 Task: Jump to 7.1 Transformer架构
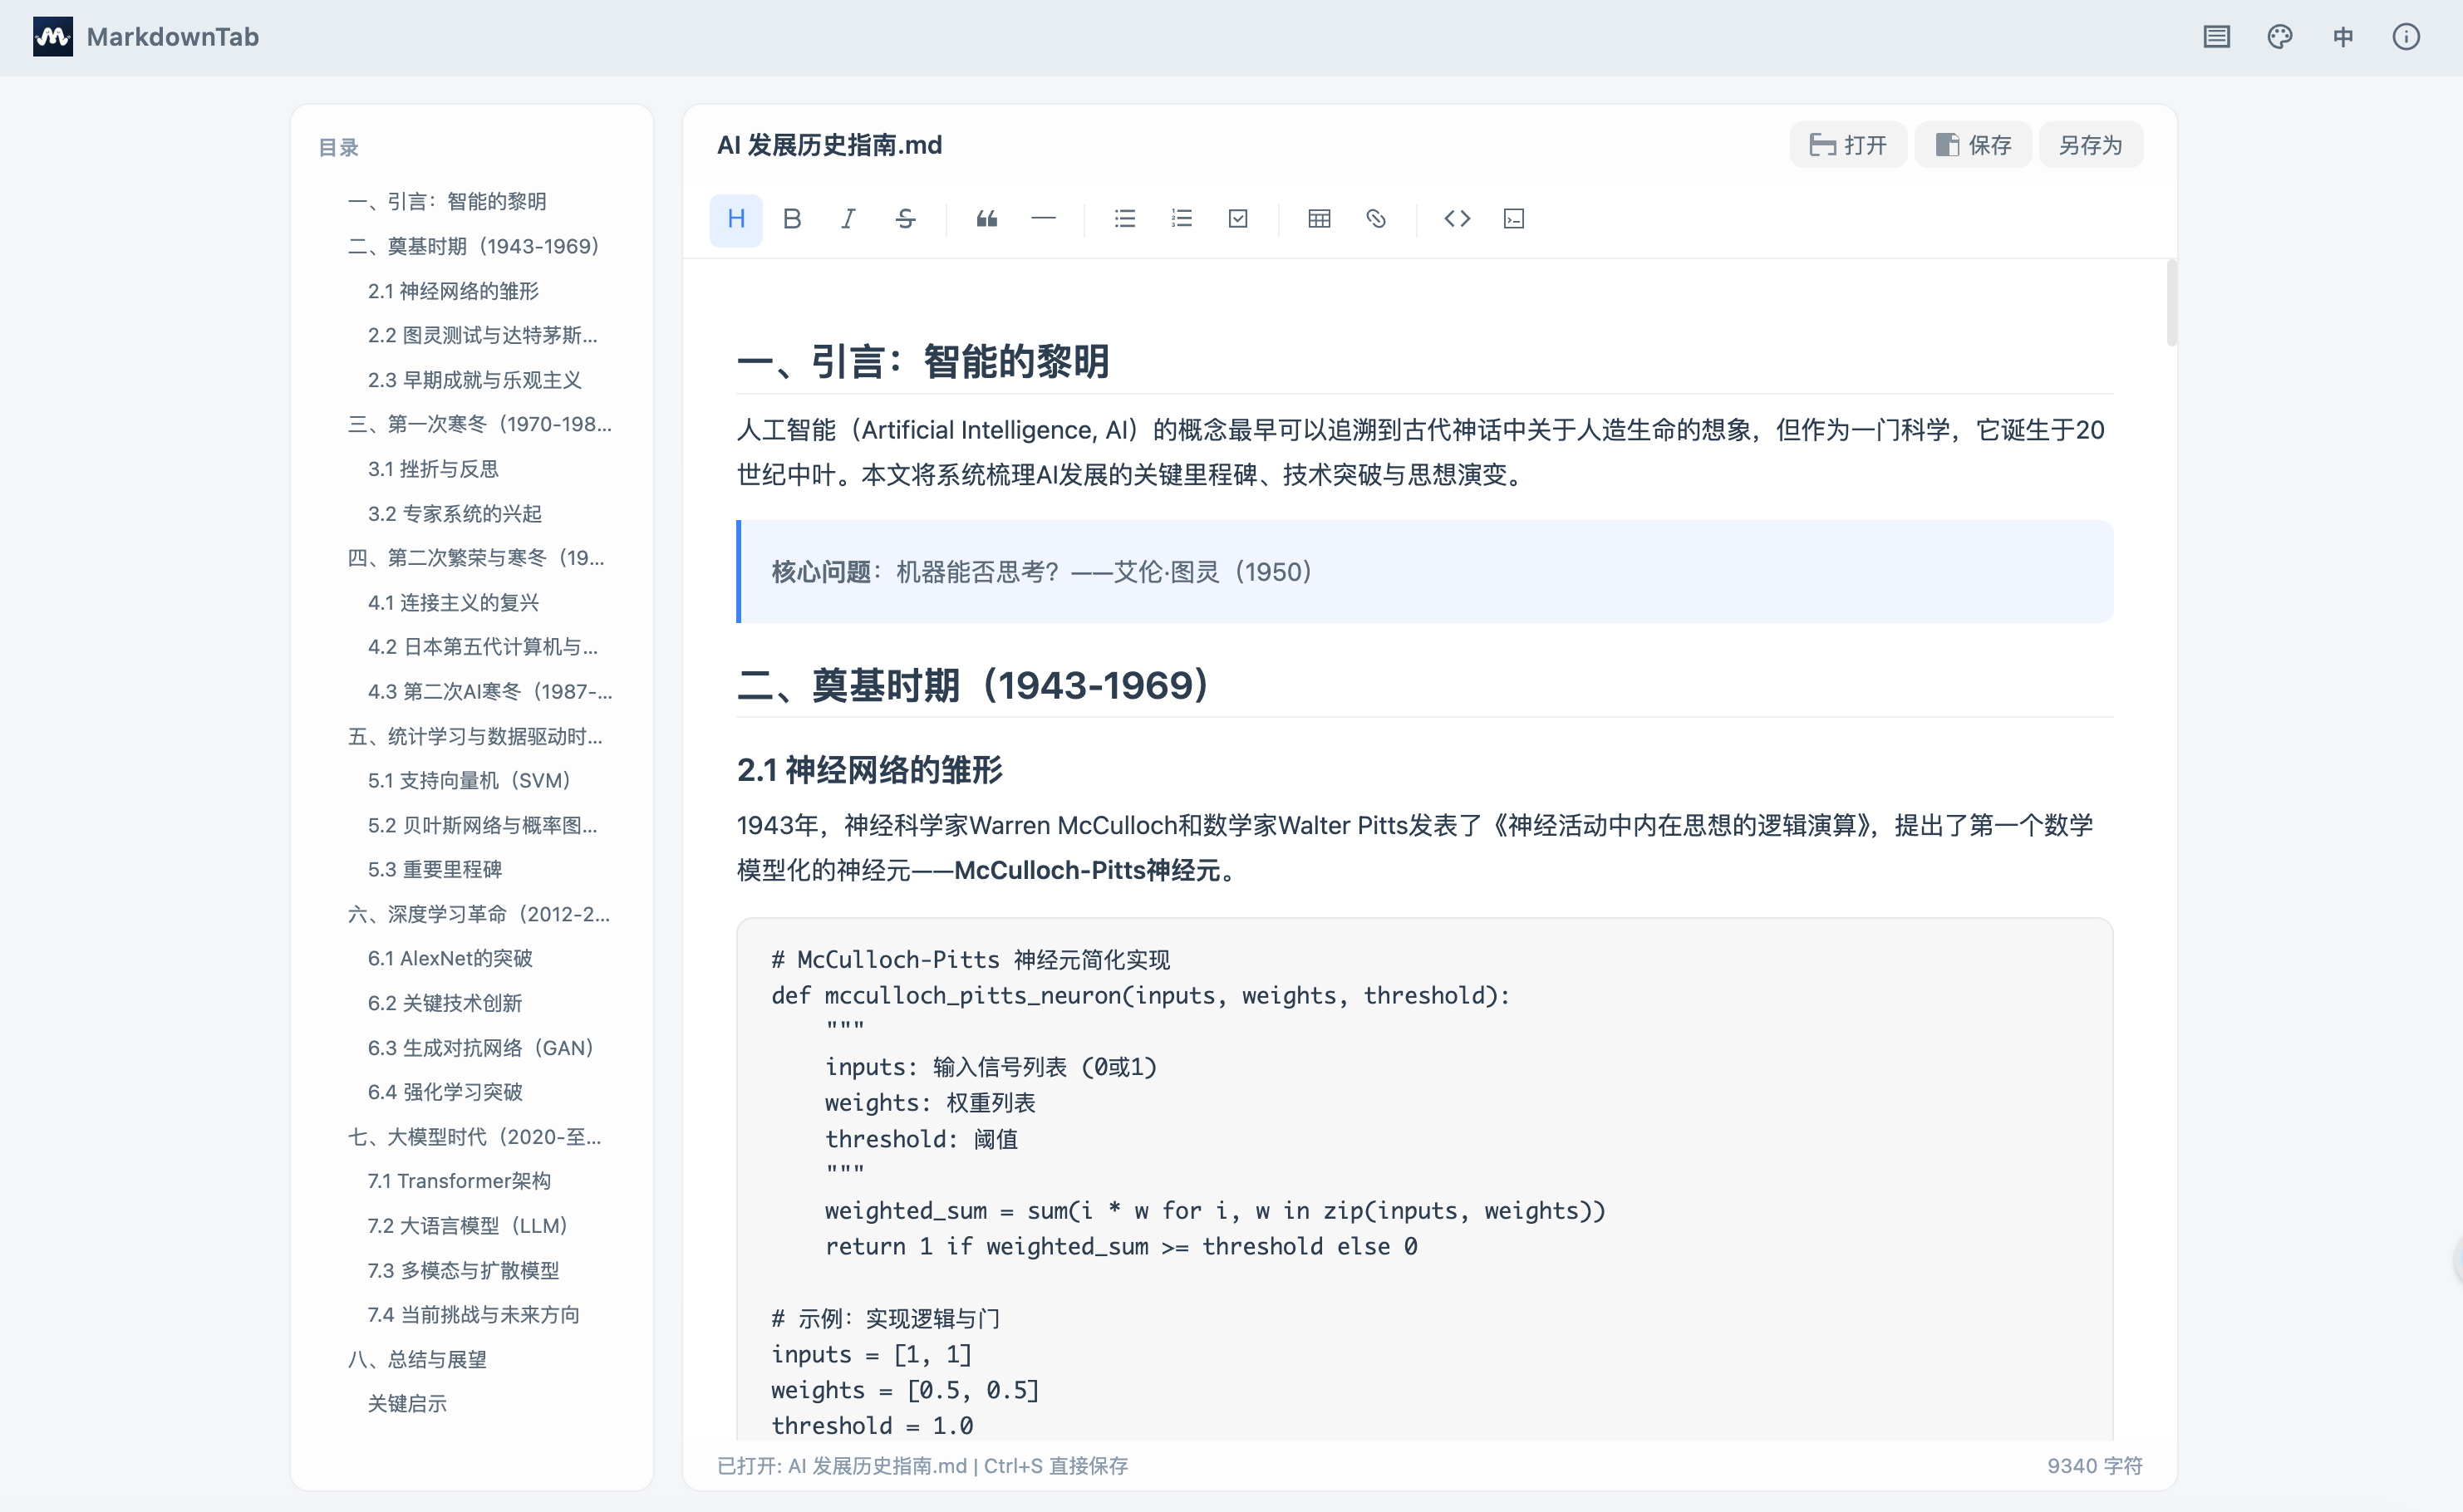coord(459,1182)
